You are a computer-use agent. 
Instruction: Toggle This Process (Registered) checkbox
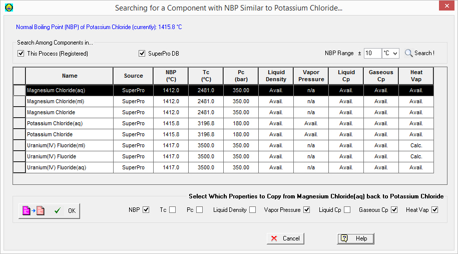pyautogui.click(x=21, y=54)
